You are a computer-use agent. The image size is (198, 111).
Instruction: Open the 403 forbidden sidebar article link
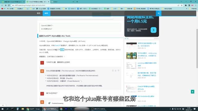pyautogui.click(x=146, y=96)
